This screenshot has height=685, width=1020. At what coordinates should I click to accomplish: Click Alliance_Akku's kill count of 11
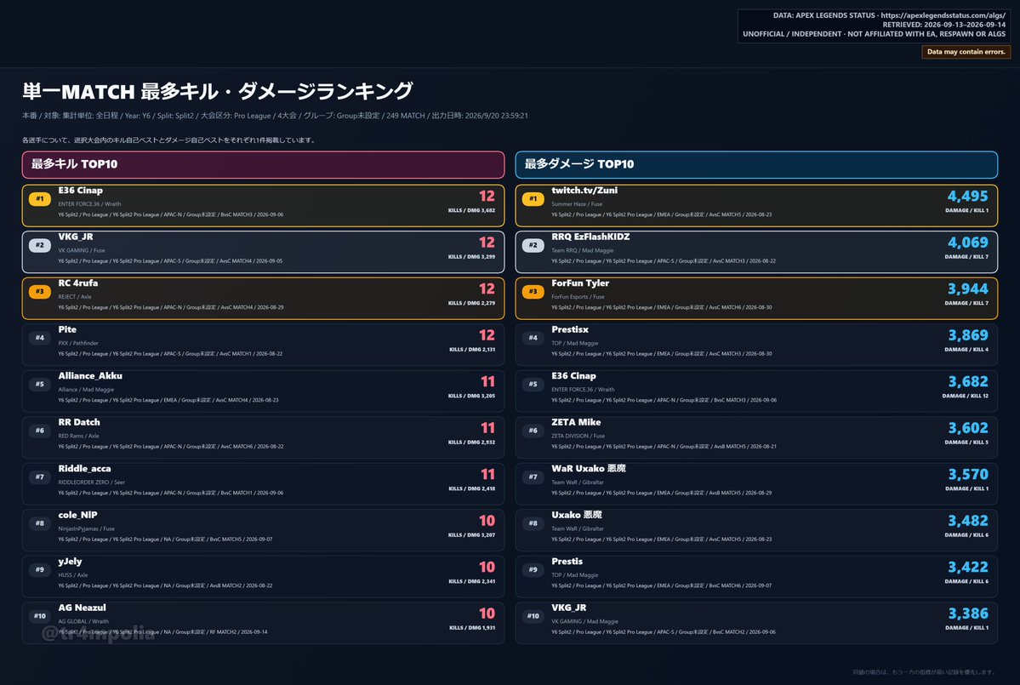(x=487, y=381)
